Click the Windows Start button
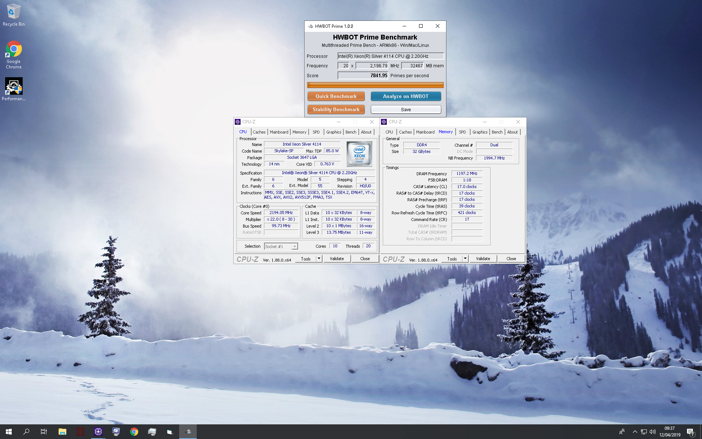Image resolution: width=702 pixels, height=439 pixels. [x=9, y=432]
